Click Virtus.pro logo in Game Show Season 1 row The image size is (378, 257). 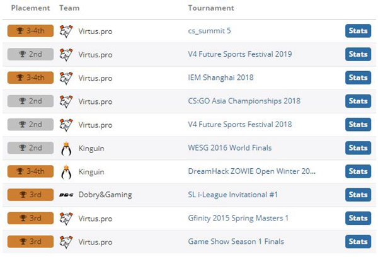[66, 242]
